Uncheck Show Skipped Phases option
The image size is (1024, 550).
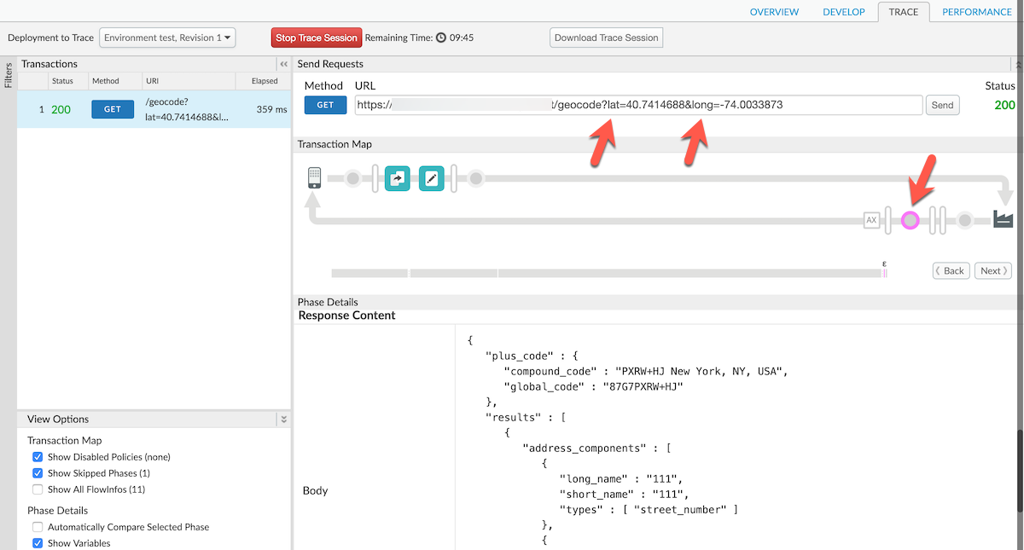click(38, 473)
